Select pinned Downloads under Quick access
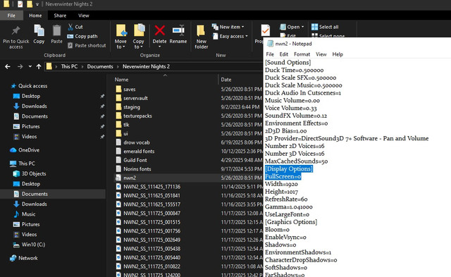This screenshot has width=451, height=277. pyautogui.click(x=30, y=106)
